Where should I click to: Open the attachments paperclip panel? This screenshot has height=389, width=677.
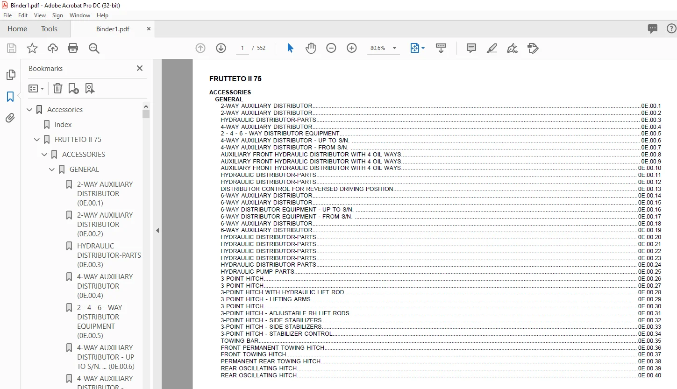[x=10, y=118]
